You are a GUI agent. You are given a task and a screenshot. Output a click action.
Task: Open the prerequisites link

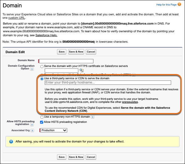tap(130, 102)
